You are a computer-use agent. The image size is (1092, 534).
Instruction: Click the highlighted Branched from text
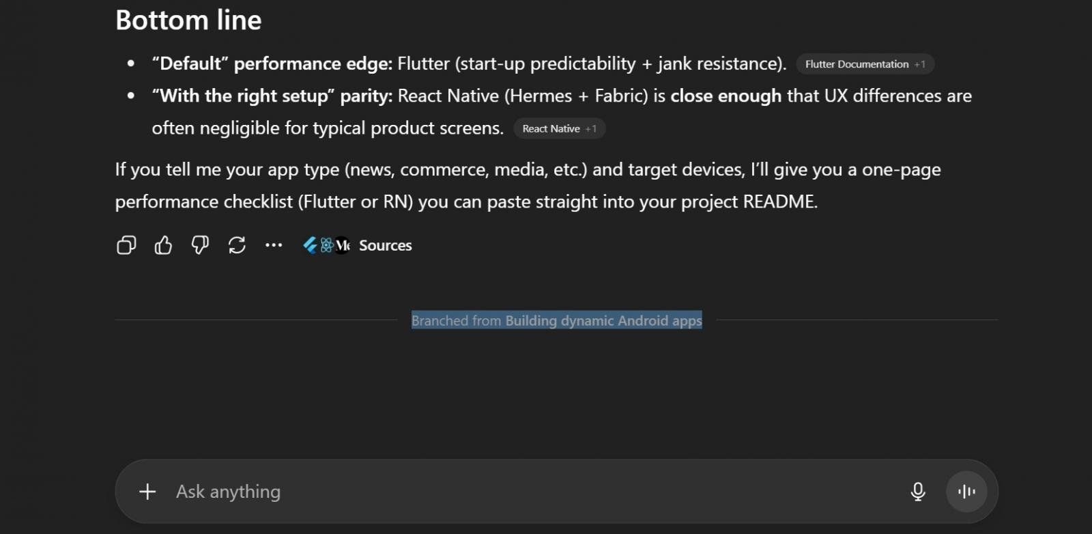point(455,320)
